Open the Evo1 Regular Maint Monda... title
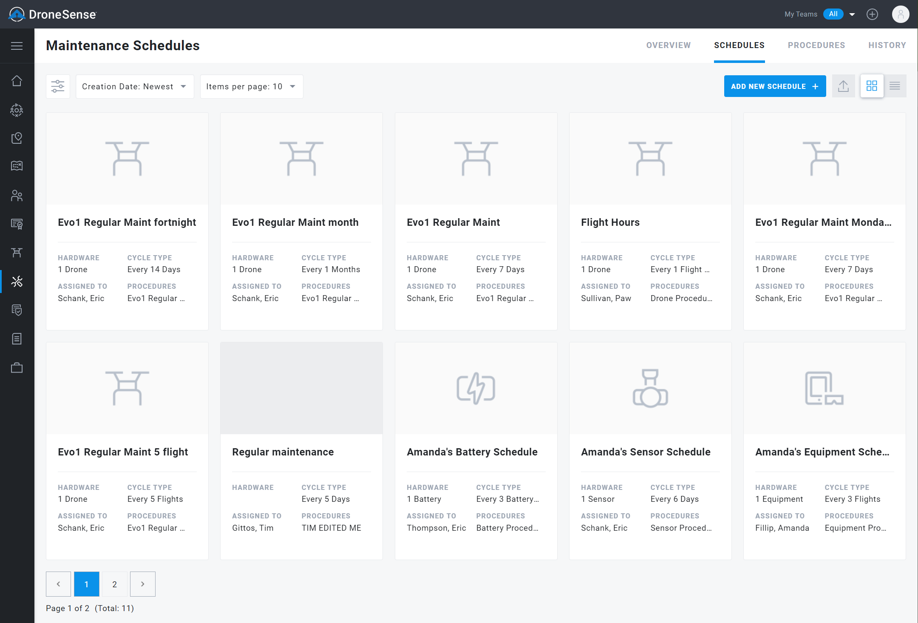918x623 pixels. tap(823, 222)
